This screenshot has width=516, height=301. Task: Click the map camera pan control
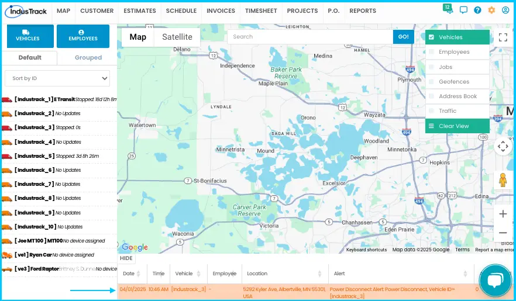coord(503,146)
